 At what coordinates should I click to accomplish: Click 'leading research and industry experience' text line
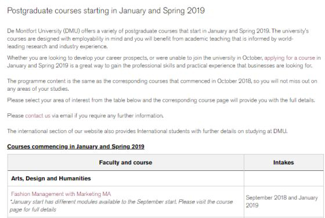57,47
